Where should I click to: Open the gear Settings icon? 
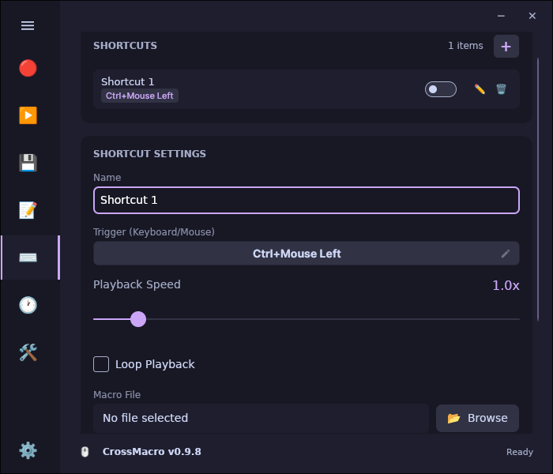coord(28,450)
